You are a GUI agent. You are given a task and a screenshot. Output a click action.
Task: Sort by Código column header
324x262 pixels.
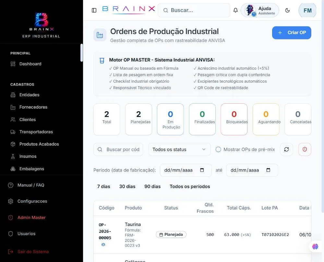(106, 208)
